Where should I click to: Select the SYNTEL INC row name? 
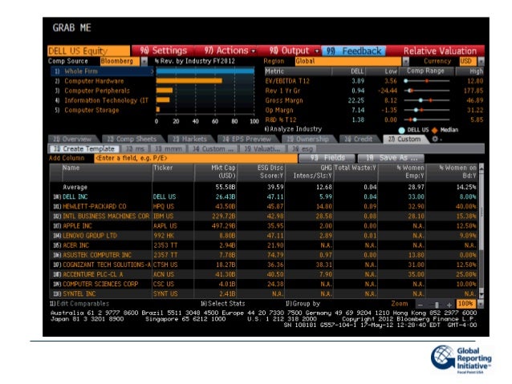point(79,293)
